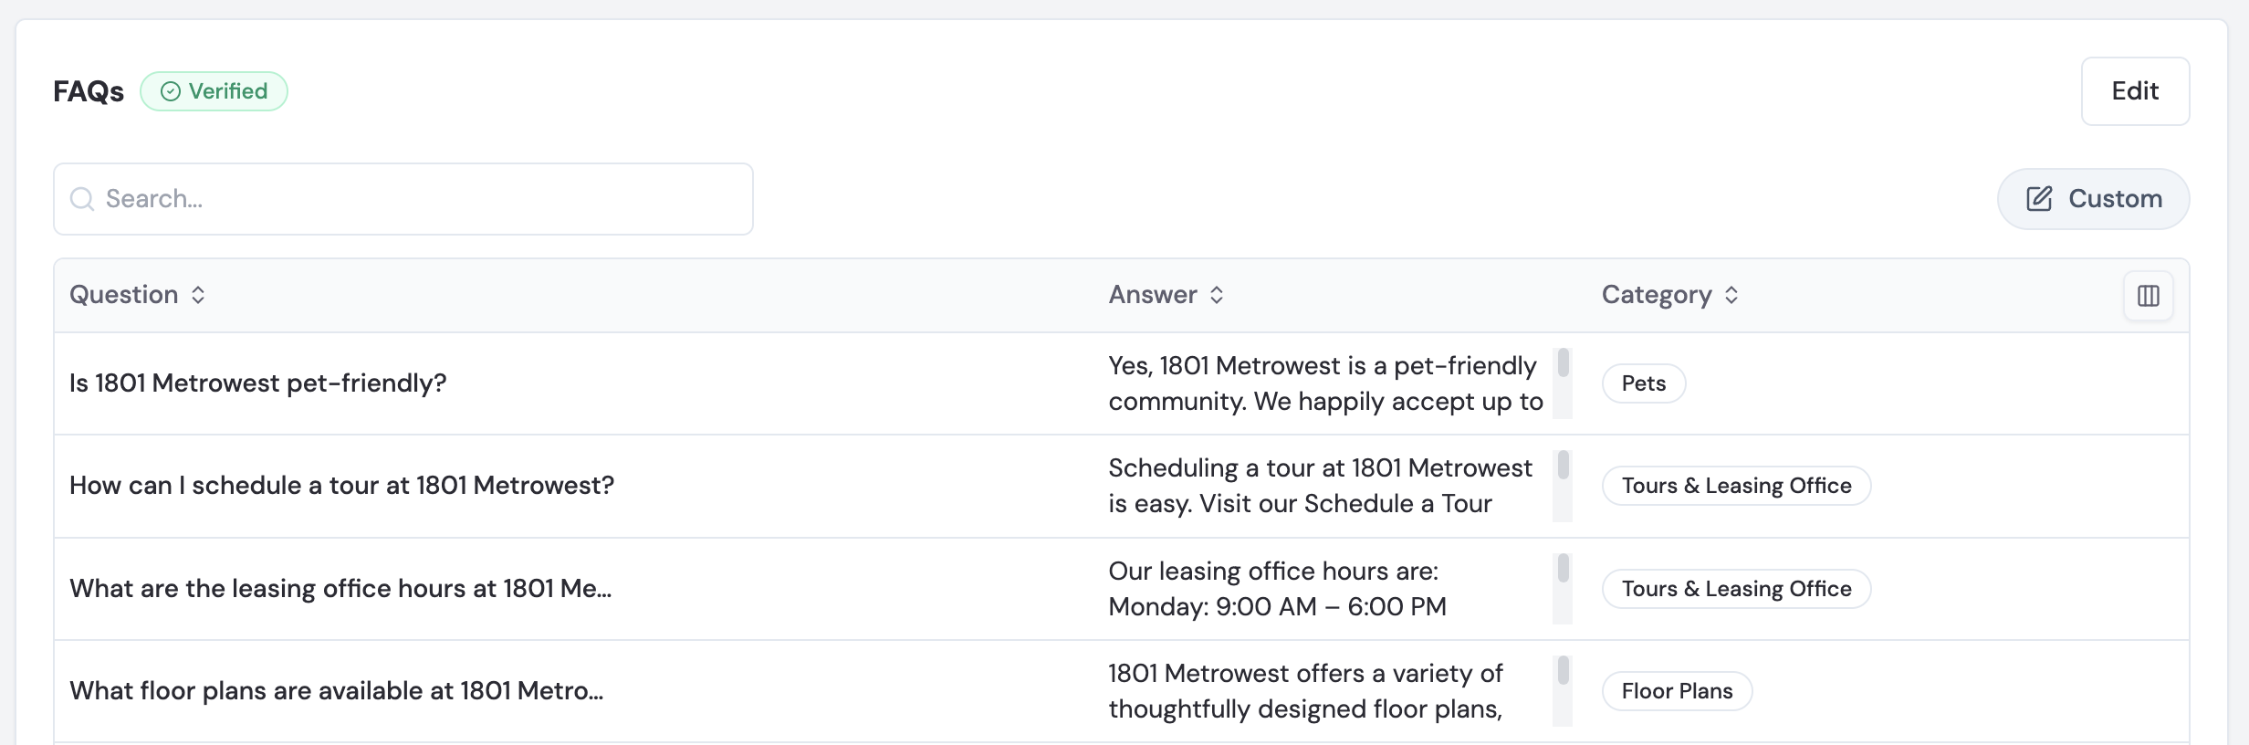Screen dimensions: 2249x745
Task: Click the search magnifier icon
Action: click(82, 199)
